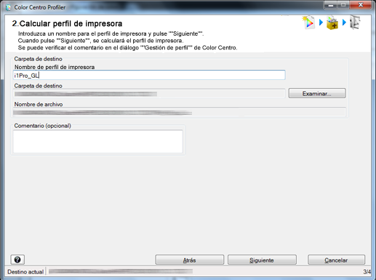
Task: Click the Color Centro Profiler title bar icon
Action: [x=9, y=7]
